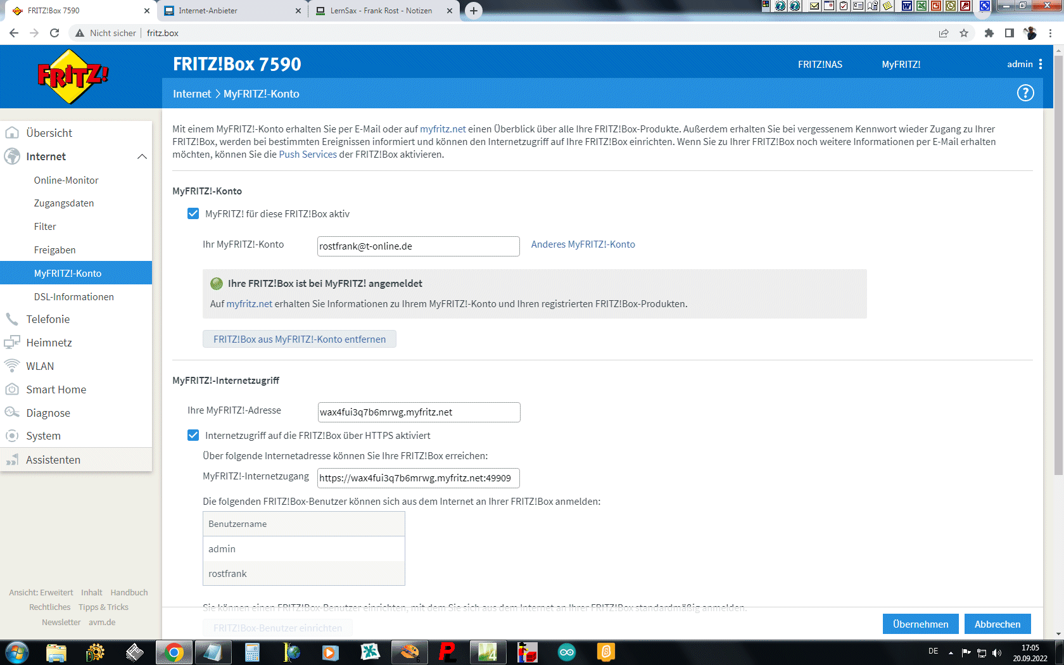Viewport: 1064px width, 665px height.
Task: Open the Chrome profile avatar
Action: (x=1030, y=33)
